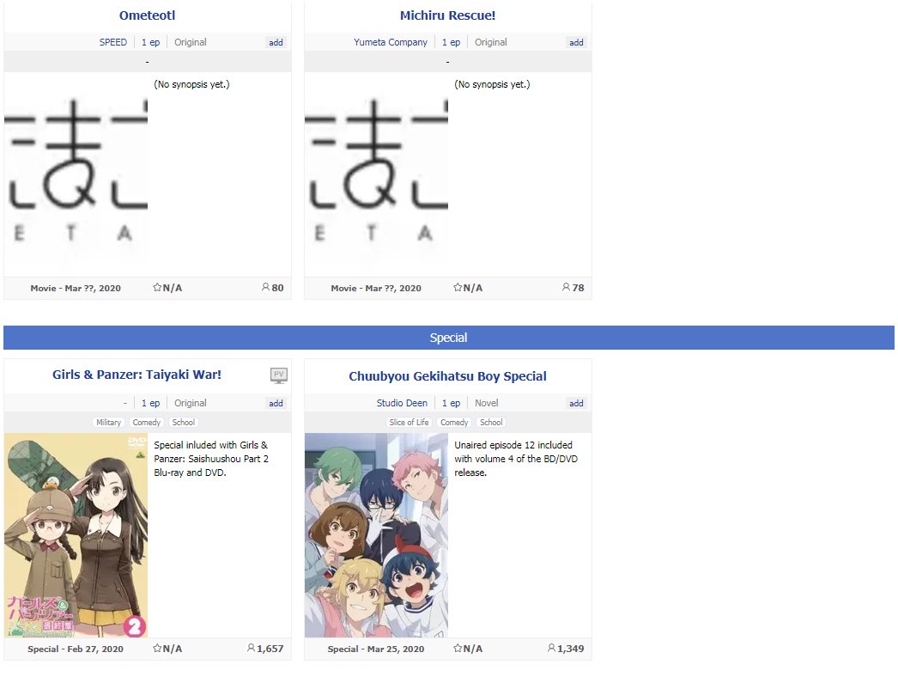The width and height of the screenshot is (898, 683).
Task: Click 'Movie - Mar ??, 2020' under Ometeotl
Action: 76,288
